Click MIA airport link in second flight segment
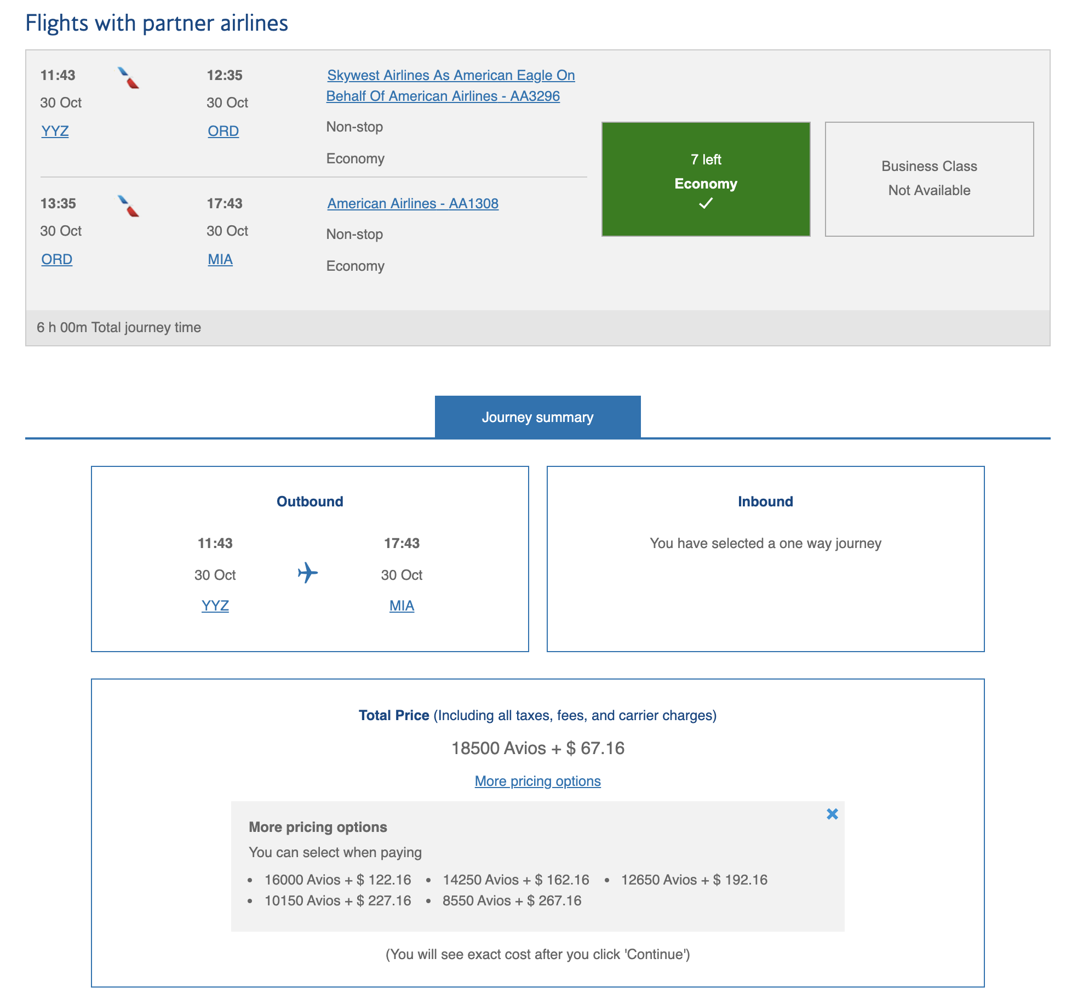1066x1004 pixels. [220, 259]
